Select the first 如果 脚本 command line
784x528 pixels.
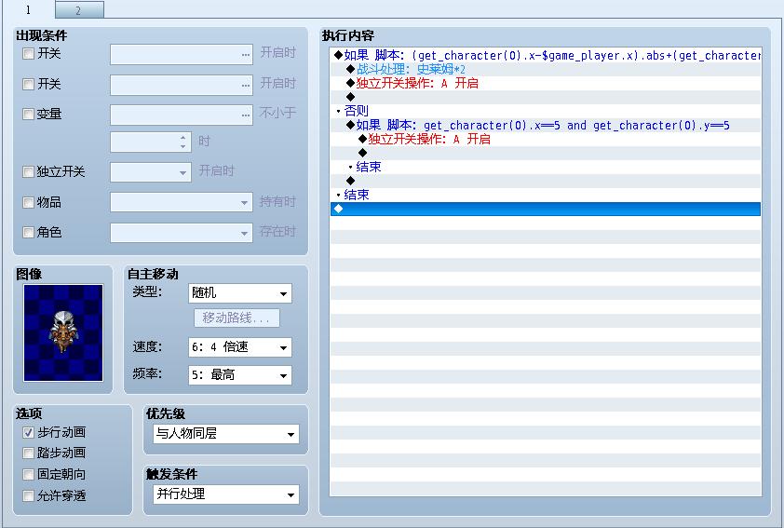(x=546, y=56)
